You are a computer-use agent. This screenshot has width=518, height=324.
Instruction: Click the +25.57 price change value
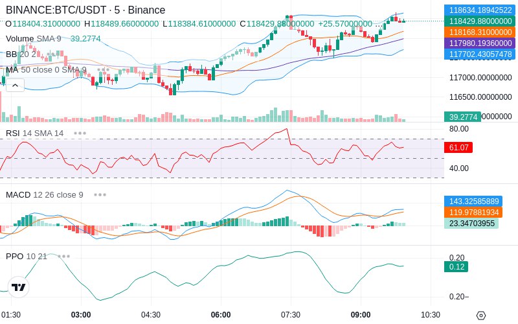(x=345, y=24)
